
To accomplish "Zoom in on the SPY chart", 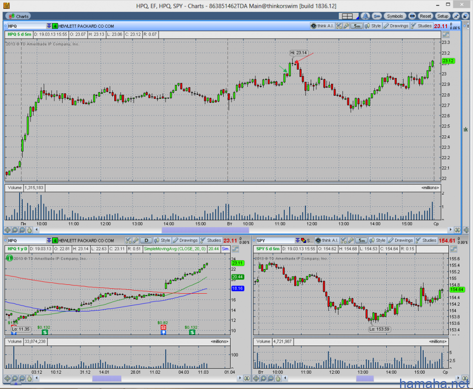I will click(x=263, y=379).
